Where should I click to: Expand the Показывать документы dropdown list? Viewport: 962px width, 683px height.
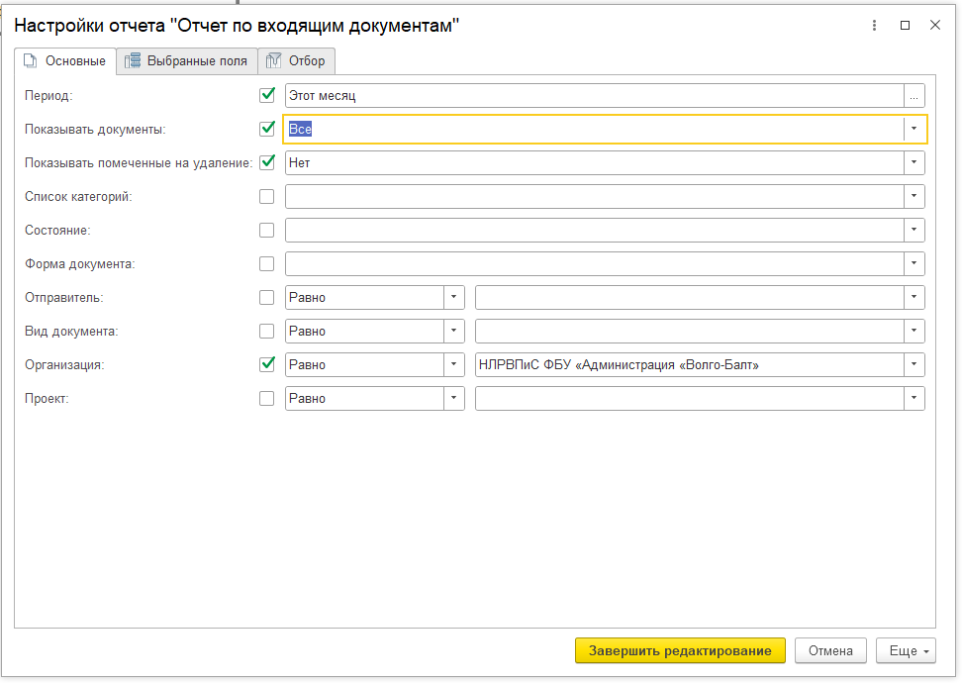(914, 129)
